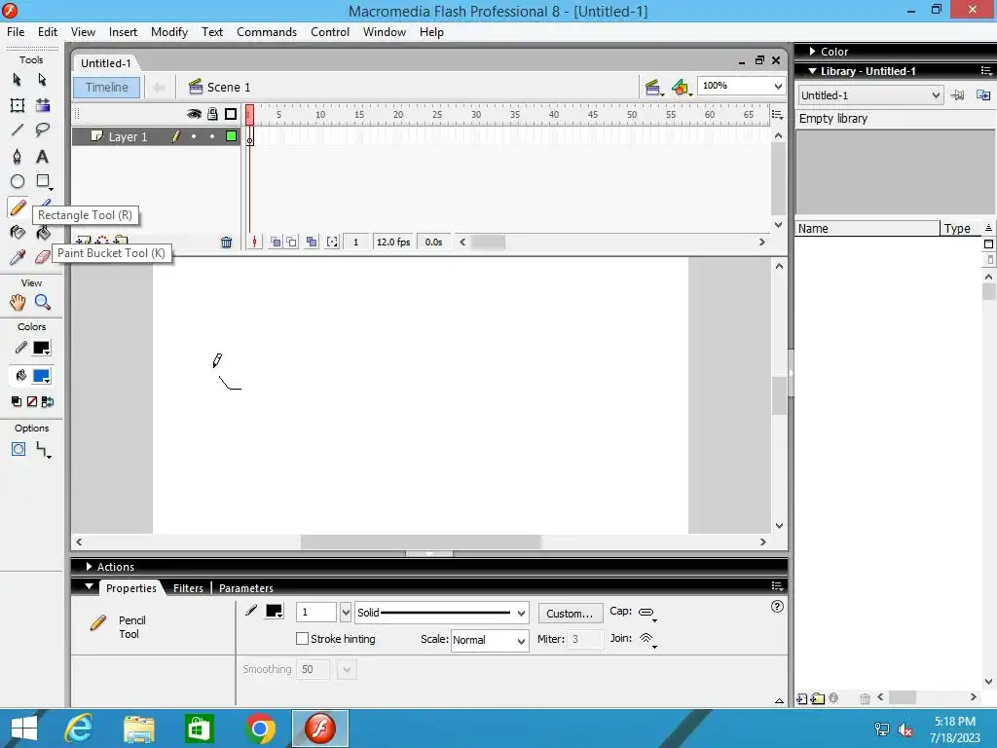
Task: Open the stroke color swatch in Colors
Action: [x=41, y=348]
